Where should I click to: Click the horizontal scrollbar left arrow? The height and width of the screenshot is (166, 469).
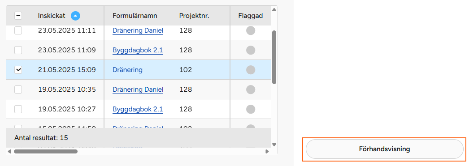click(x=9, y=151)
